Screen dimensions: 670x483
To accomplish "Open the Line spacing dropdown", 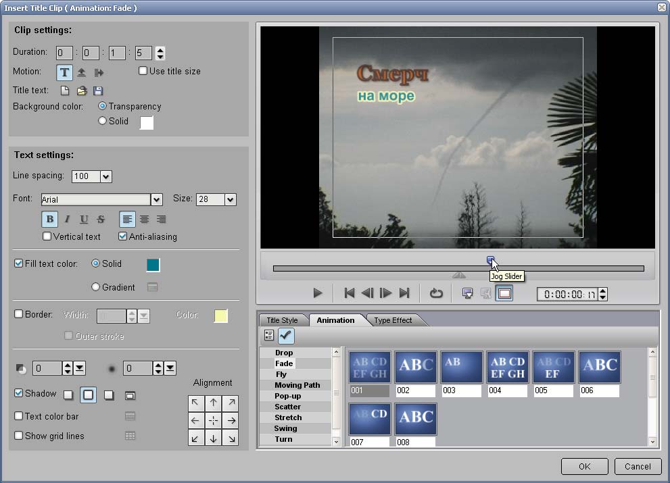I will pyautogui.click(x=106, y=176).
